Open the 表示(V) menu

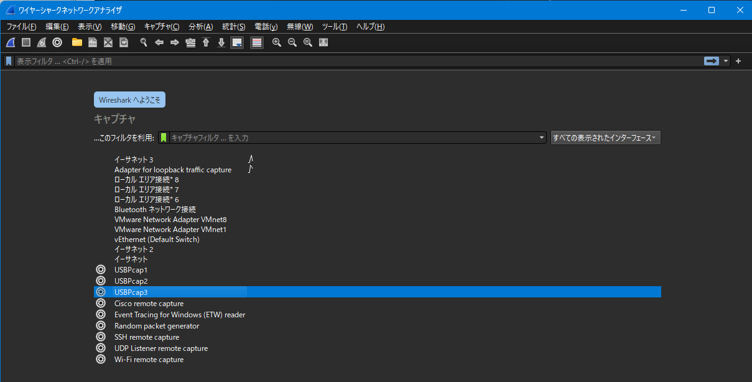click(90, 27)
